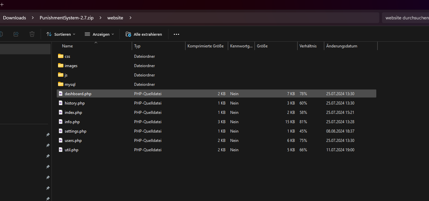
Task: Open the three-dots more options menu
Action: 176,34
